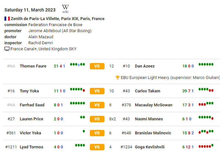
Task: Click VS button for Price vs Mannes
Action: point(97,119)
